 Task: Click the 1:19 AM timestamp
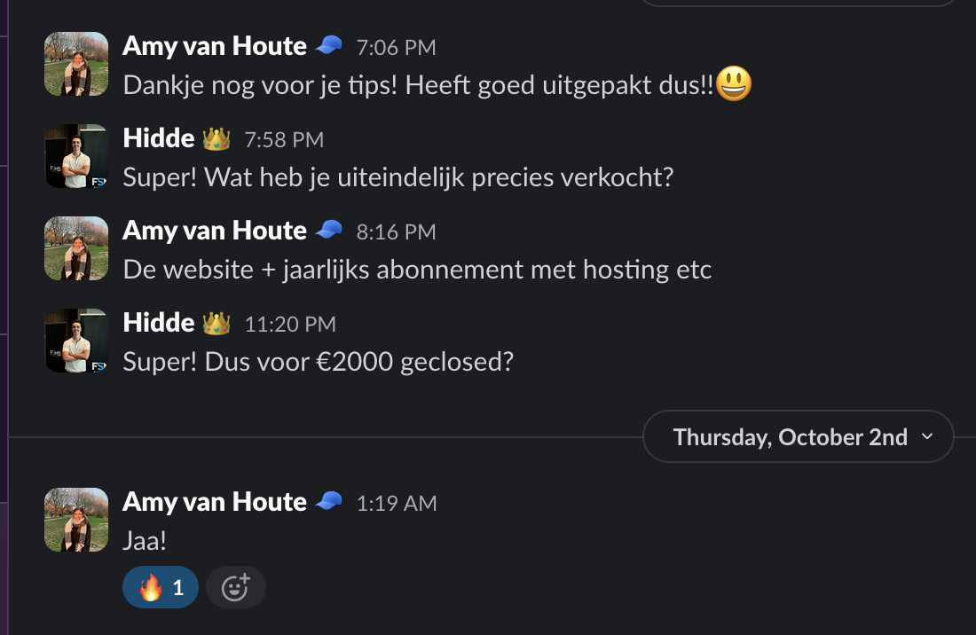397,503
